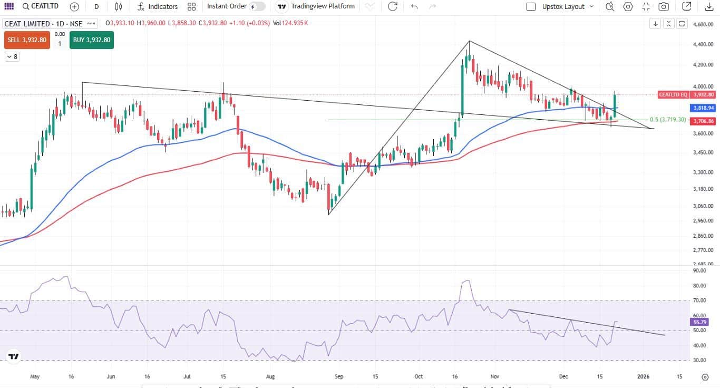Open the apps grid menu icon

click(9, 7)
